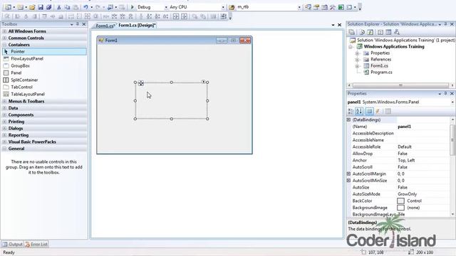Open the panel1 object selector dropdown in Properties
Screen dimensions: 456x256
pos(452,102)
